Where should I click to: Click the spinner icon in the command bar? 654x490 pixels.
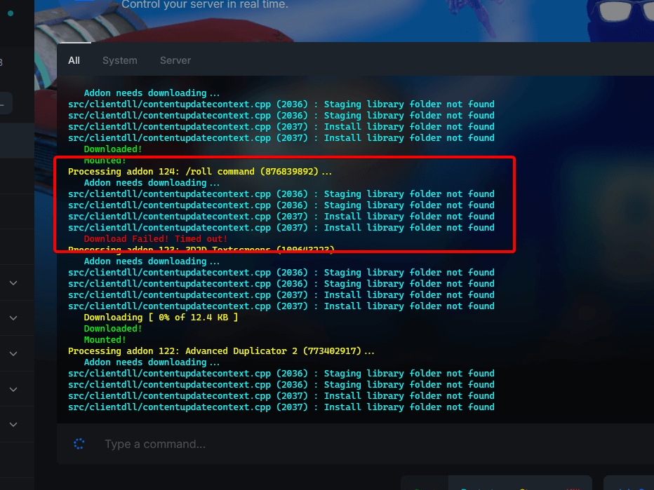click(x=79, y=444)
